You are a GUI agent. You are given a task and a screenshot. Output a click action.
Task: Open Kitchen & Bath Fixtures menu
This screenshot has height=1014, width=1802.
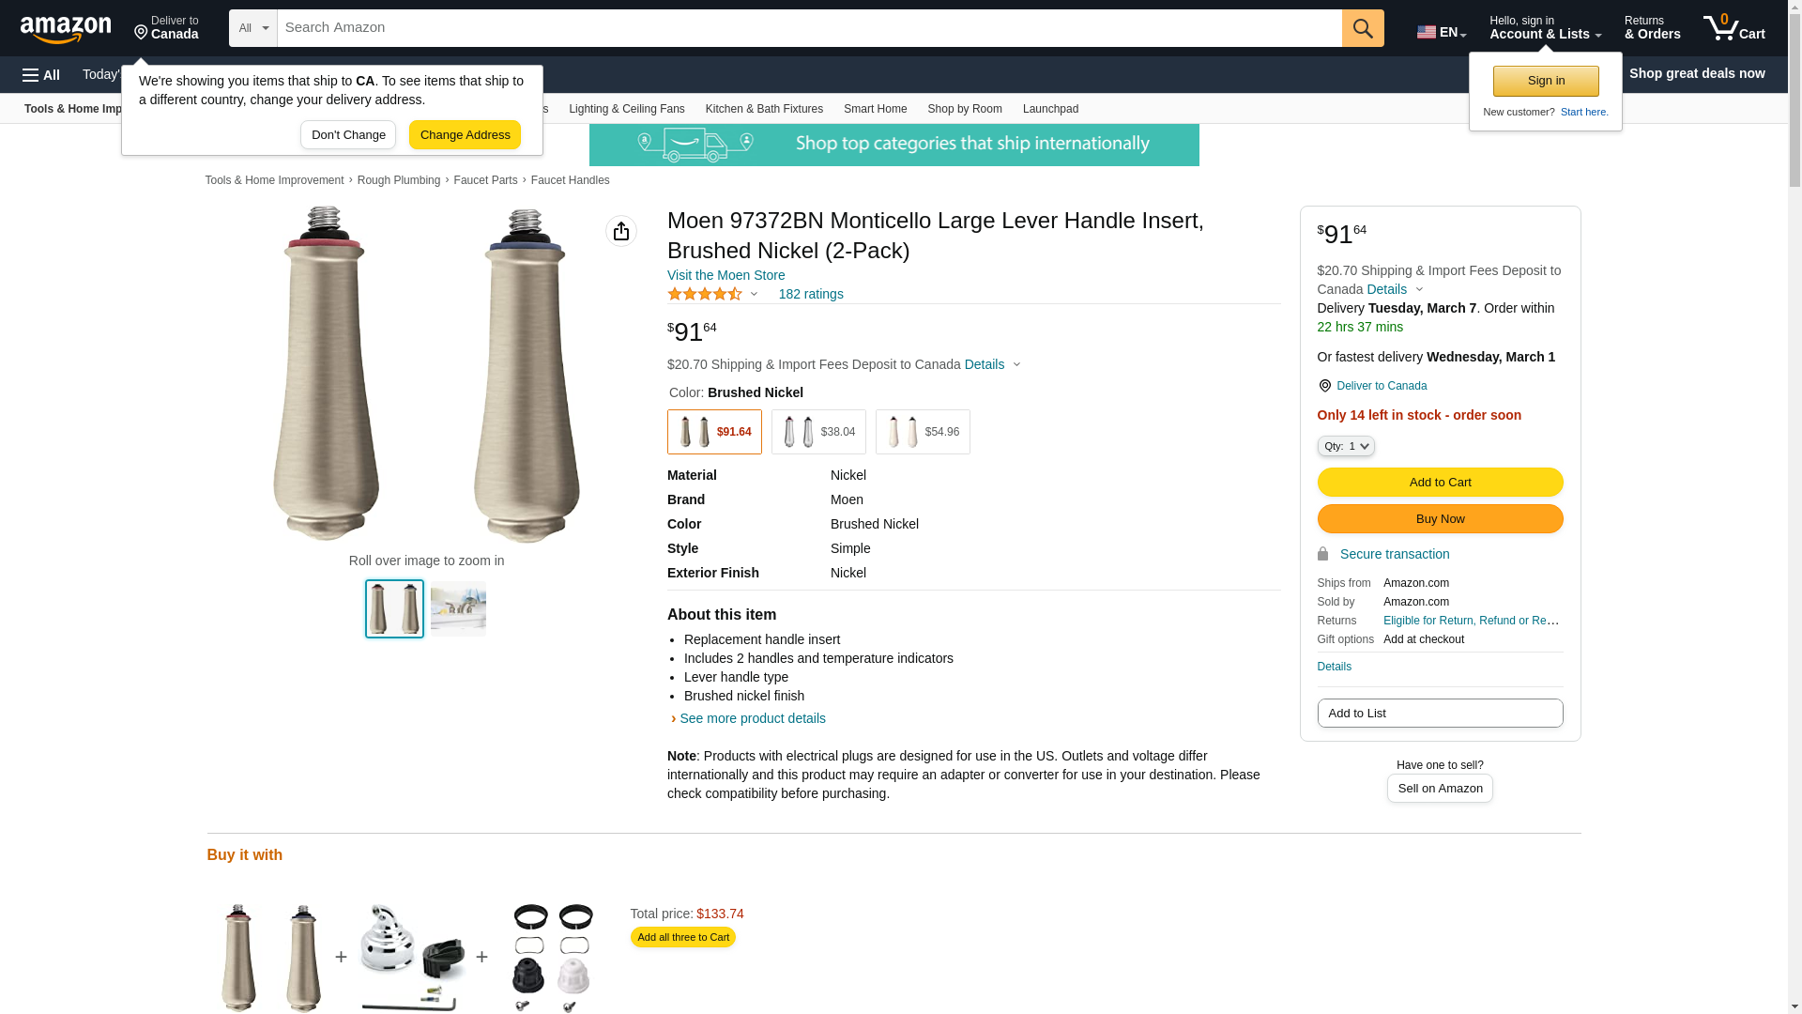point(764,109)
